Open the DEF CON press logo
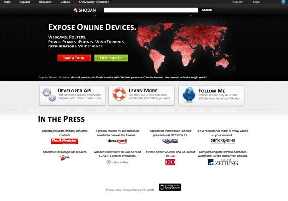The image size is (288, 201). (170, 141)
